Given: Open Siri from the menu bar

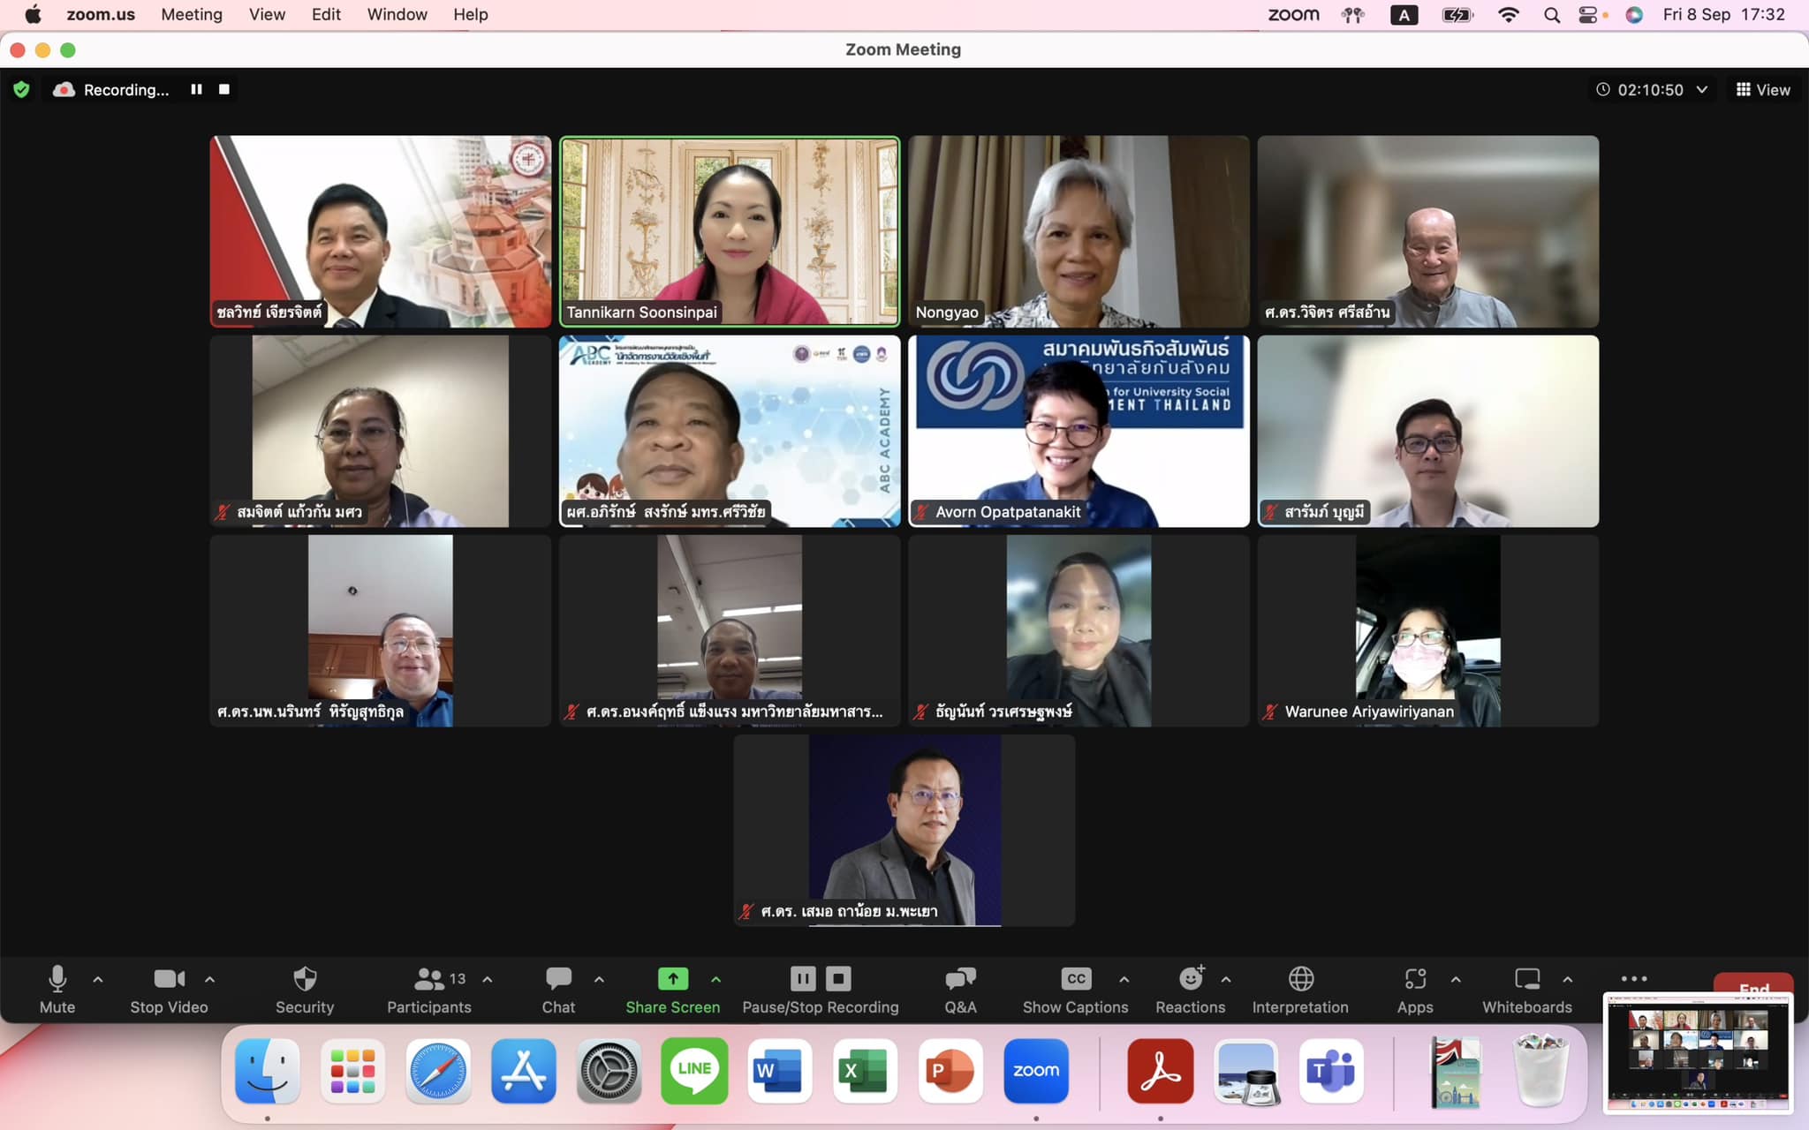Looking at the screenshot, I should [x=1634, y=14].
